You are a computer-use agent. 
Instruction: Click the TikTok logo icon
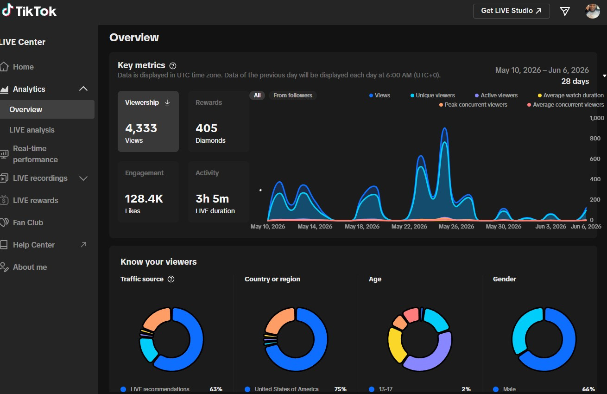[7, 11]
